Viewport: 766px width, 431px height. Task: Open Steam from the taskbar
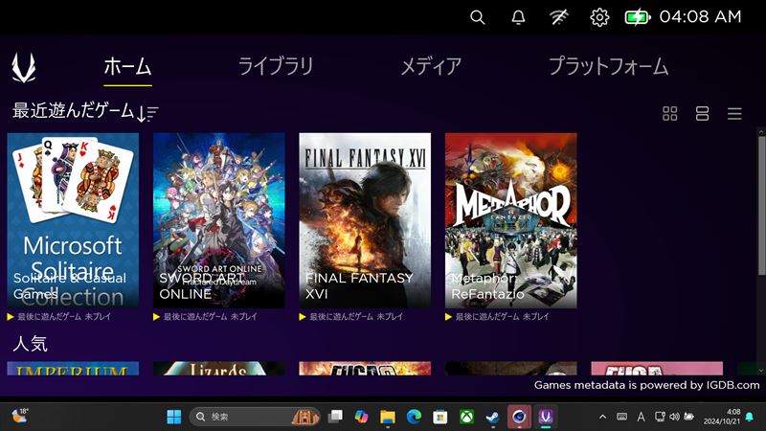click(492, 417)
